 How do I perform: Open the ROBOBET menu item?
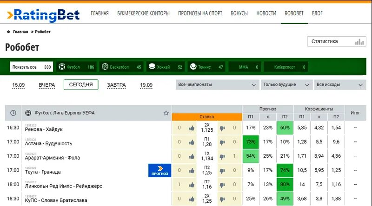coord(294,13)
